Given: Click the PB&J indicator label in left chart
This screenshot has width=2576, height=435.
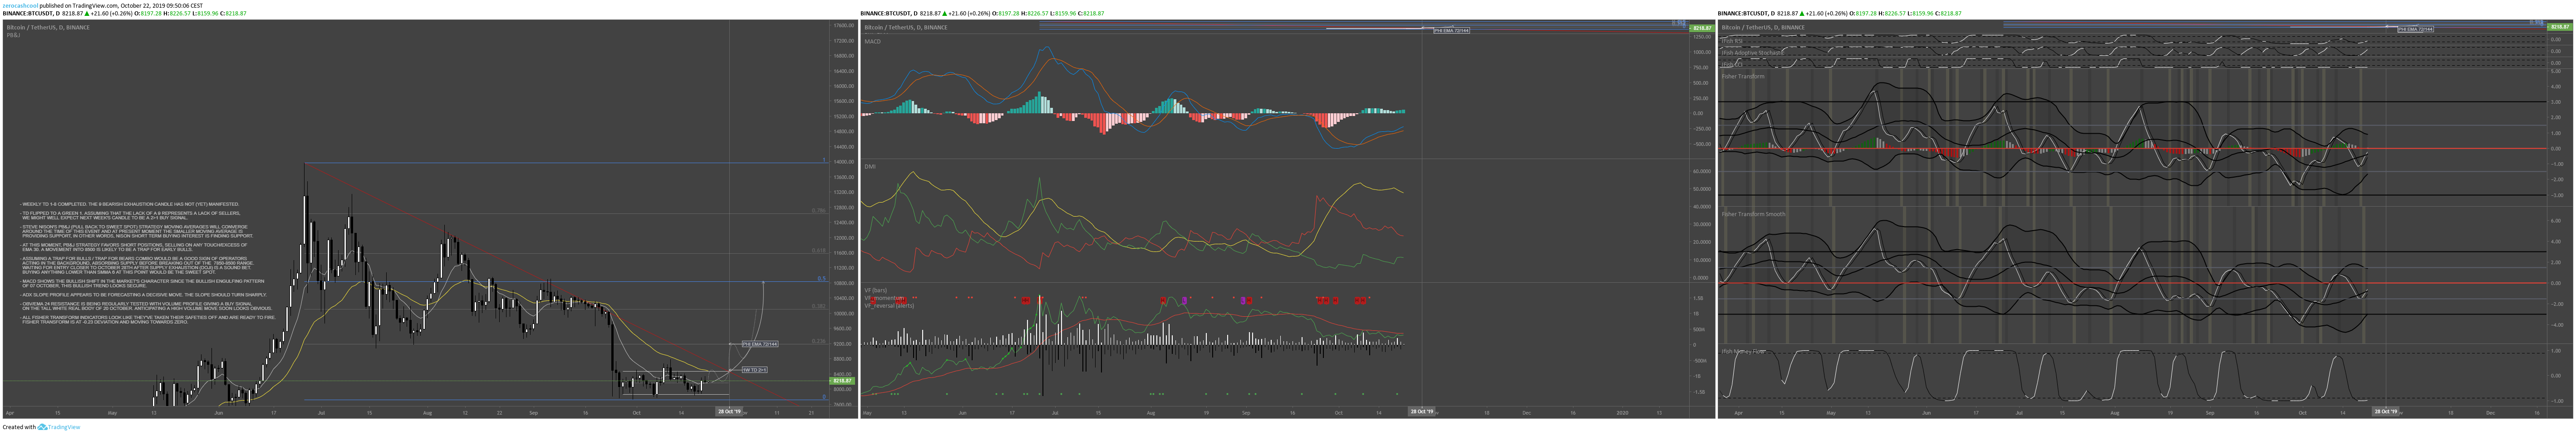Looking at the screenshot, I should coord(13,35).
